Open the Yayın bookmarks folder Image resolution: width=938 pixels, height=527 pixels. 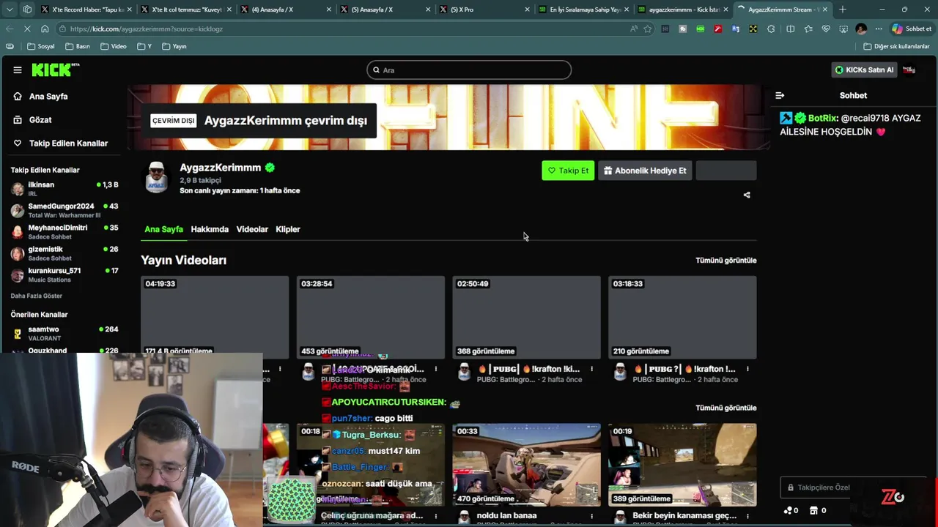[x=174, y=46]
